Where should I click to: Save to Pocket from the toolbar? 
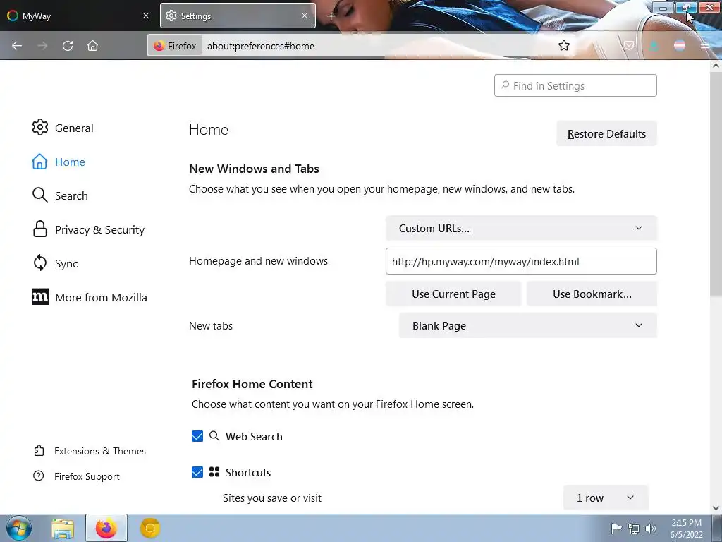coord(629,45)
